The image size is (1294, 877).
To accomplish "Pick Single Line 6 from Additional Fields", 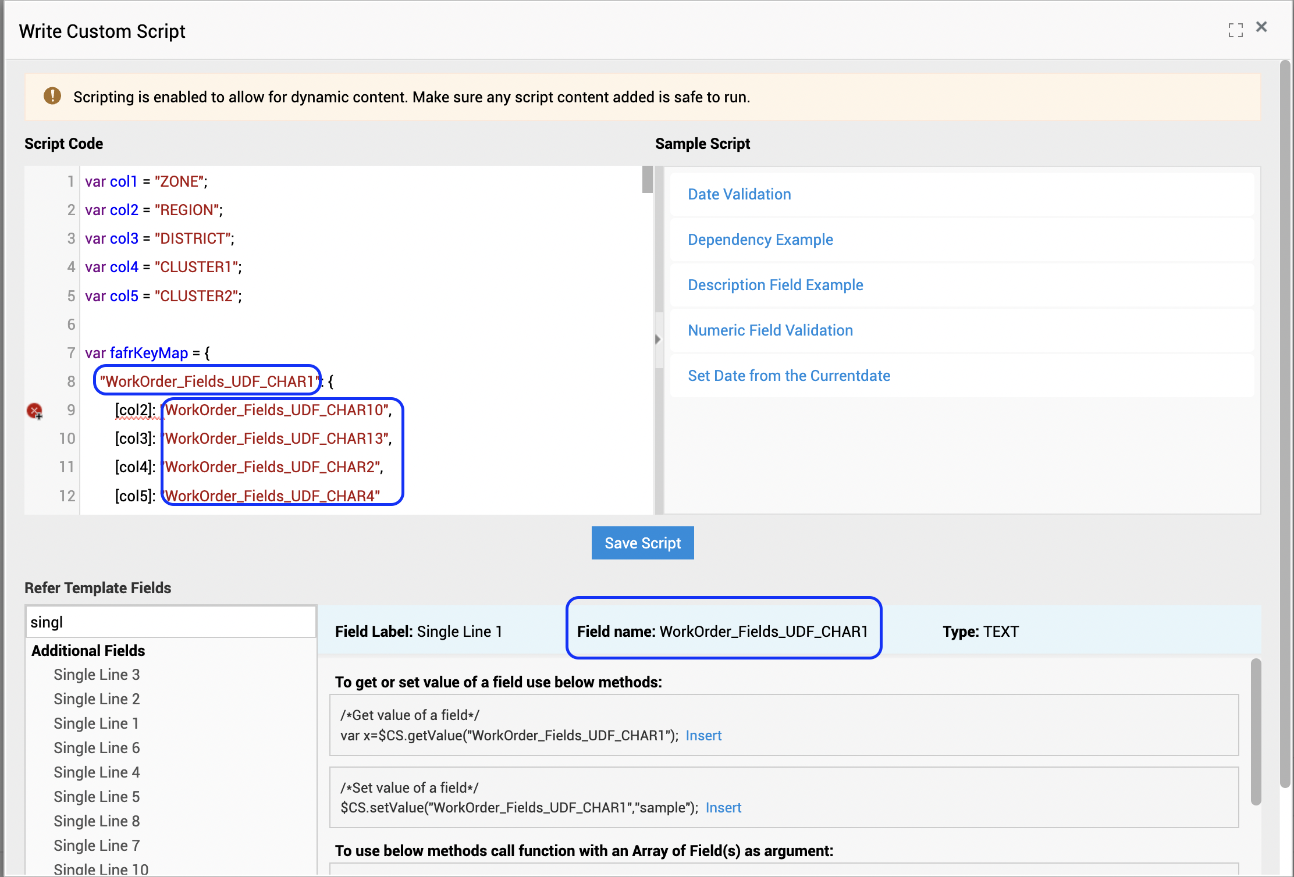I will click(97, 748).
